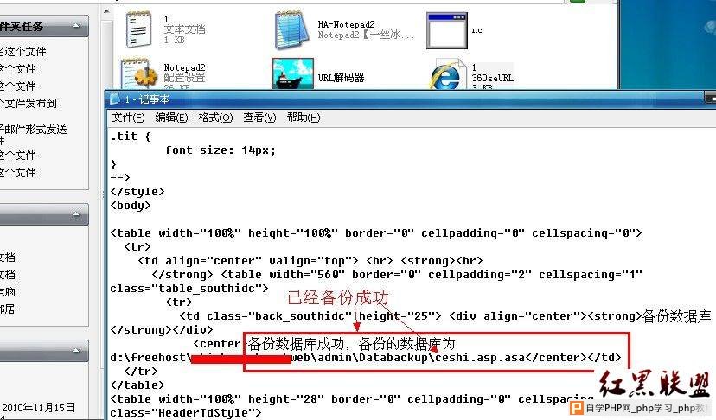Click the ceshi.asp.asa text in Notepad

480,358
